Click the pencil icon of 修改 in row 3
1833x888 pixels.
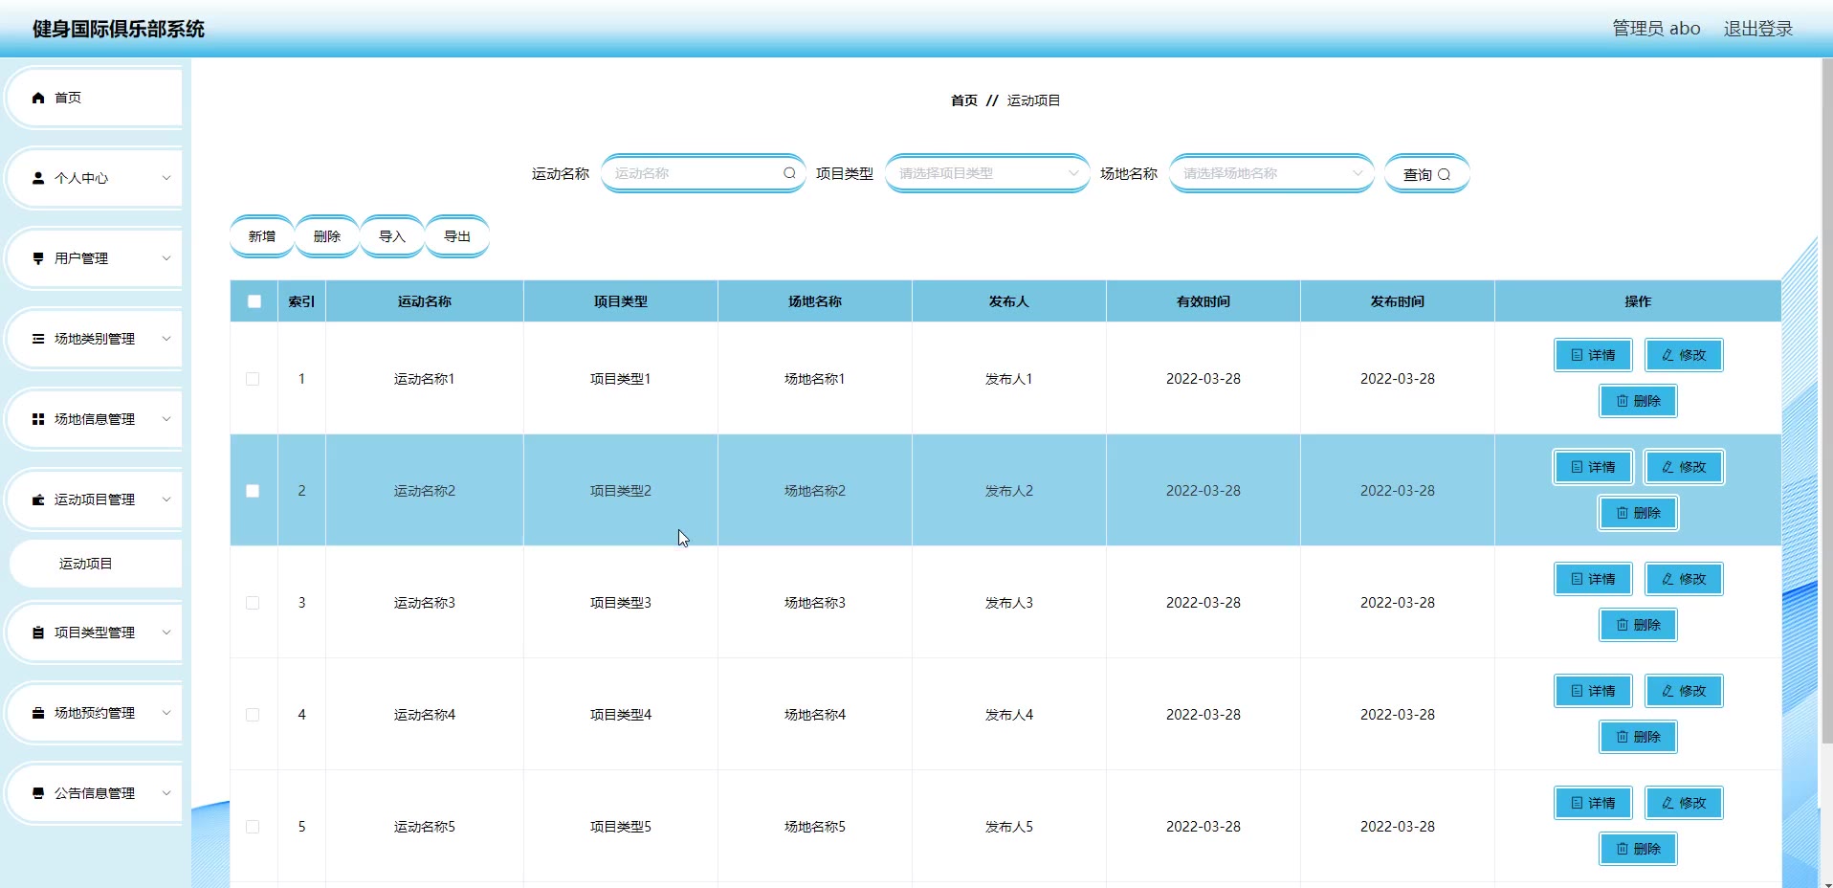point(1667,579)
